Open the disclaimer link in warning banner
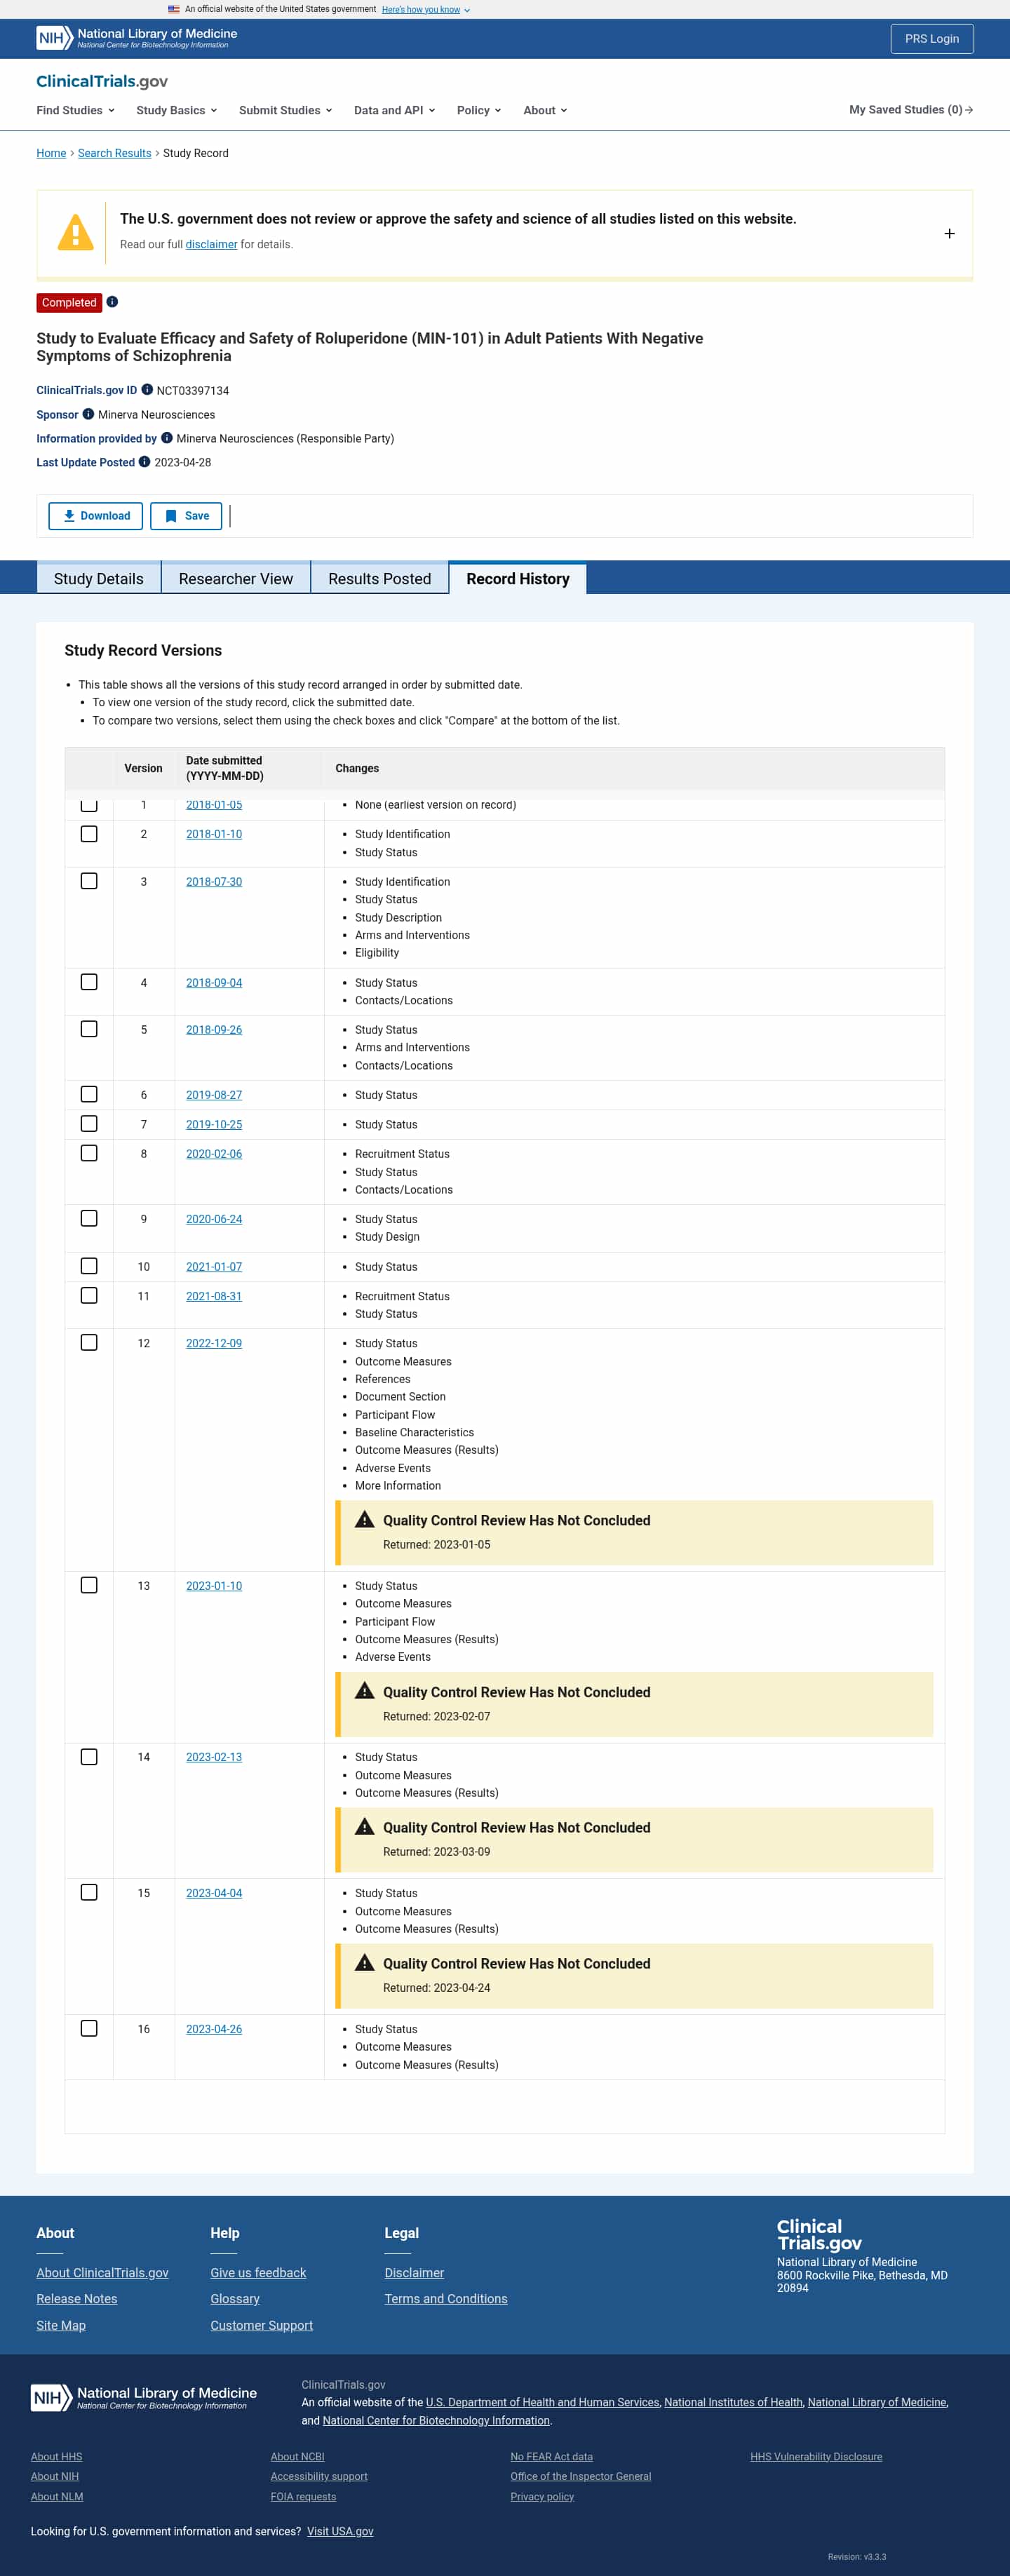Viewport: 1010px width, 2576px height. point(212,244)
